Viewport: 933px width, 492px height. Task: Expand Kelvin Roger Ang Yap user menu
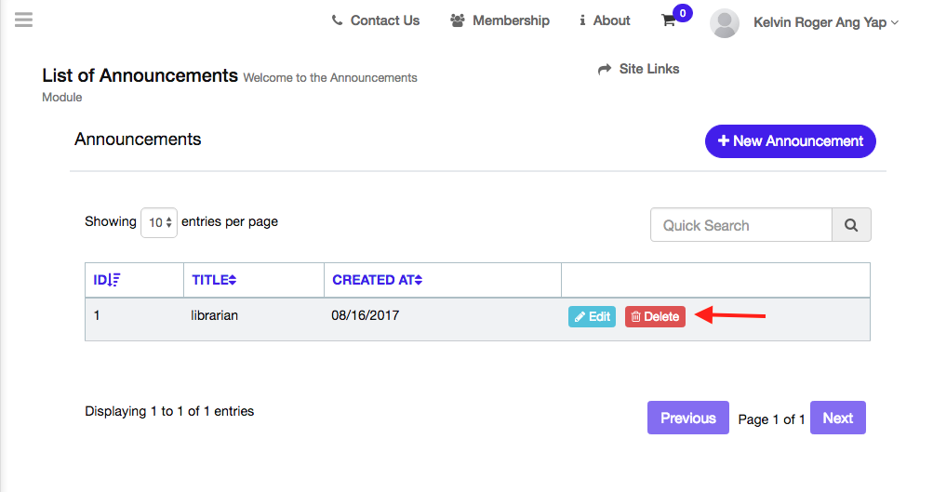coord(826,22)
